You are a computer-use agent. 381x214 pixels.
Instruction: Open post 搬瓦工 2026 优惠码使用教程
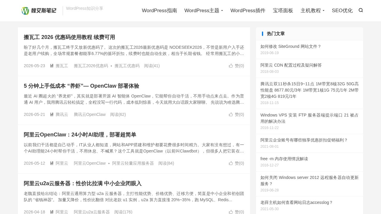[x=69, y=37]
